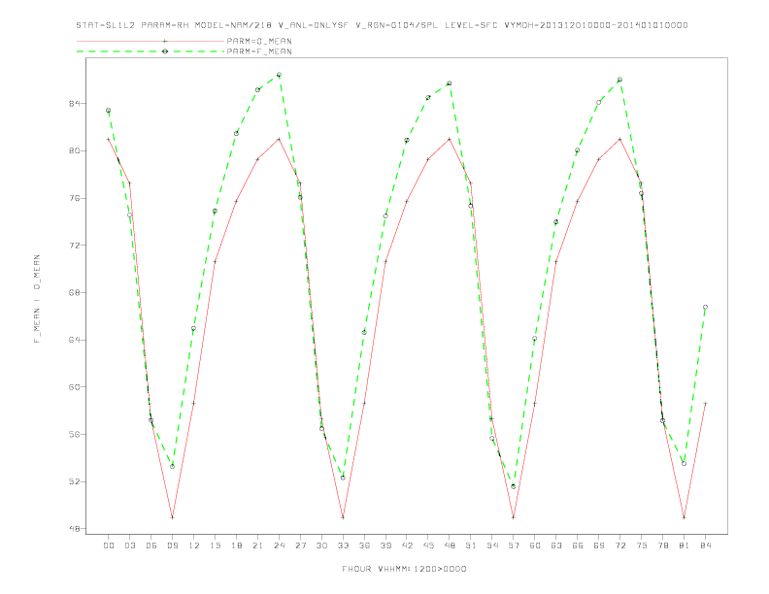Click x-axis forecast hour label 84
Viewport: 769px width, 594px height.
[x=705, y=545]
